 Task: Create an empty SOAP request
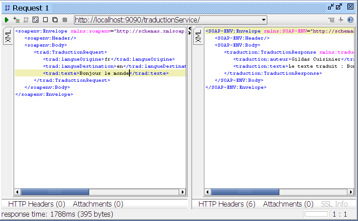tap(45, 20)
